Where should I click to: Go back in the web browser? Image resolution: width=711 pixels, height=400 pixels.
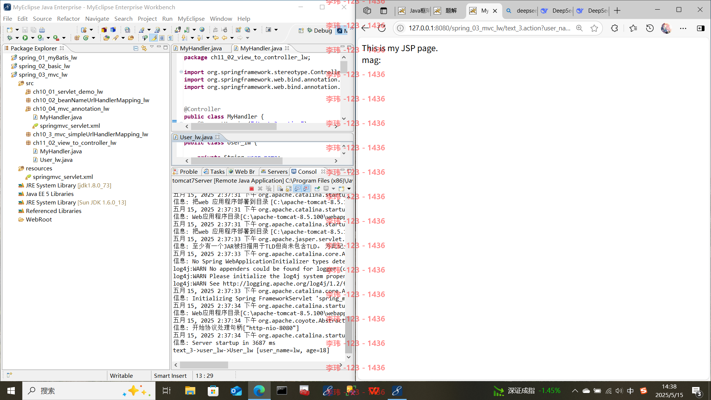tap(365, 28)
